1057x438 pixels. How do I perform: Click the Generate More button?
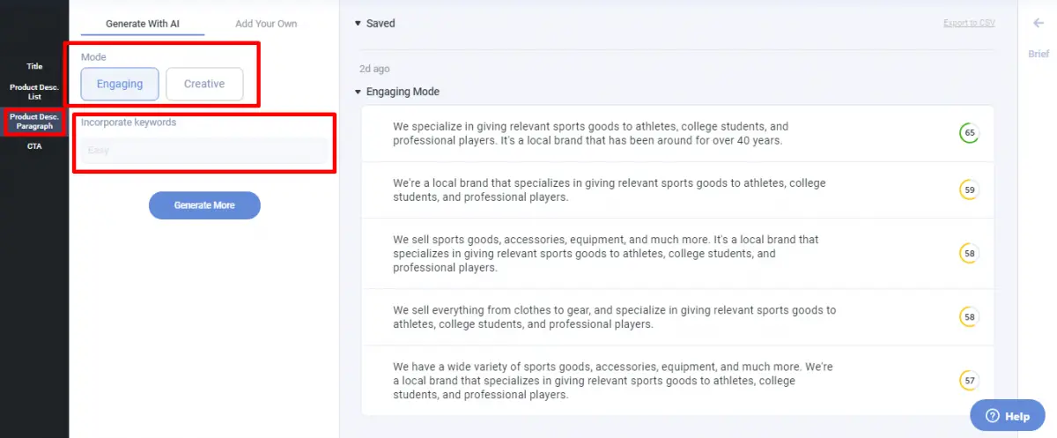pyautogui.click(x=204, y=205)
